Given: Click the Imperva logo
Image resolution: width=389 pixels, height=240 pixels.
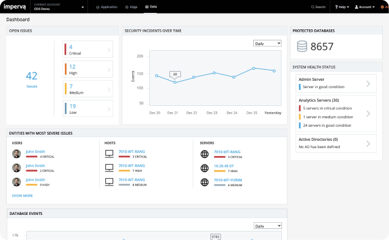Looking at the screenshot, I should (15, 7).
